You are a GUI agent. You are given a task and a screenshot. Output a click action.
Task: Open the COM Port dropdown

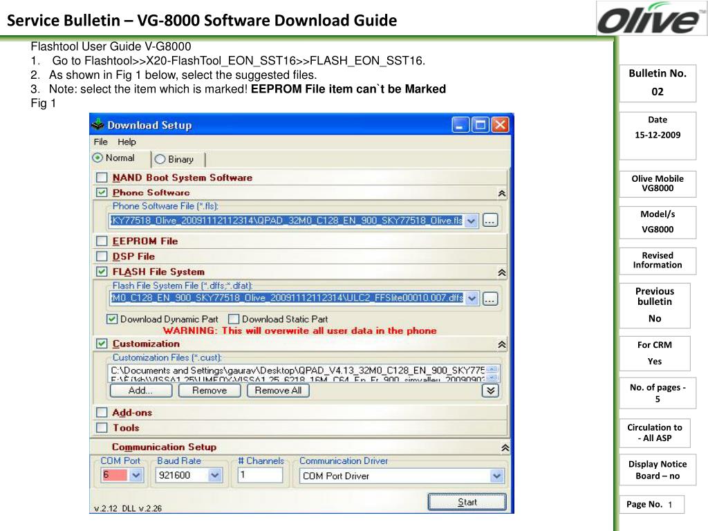pos(136,476)
